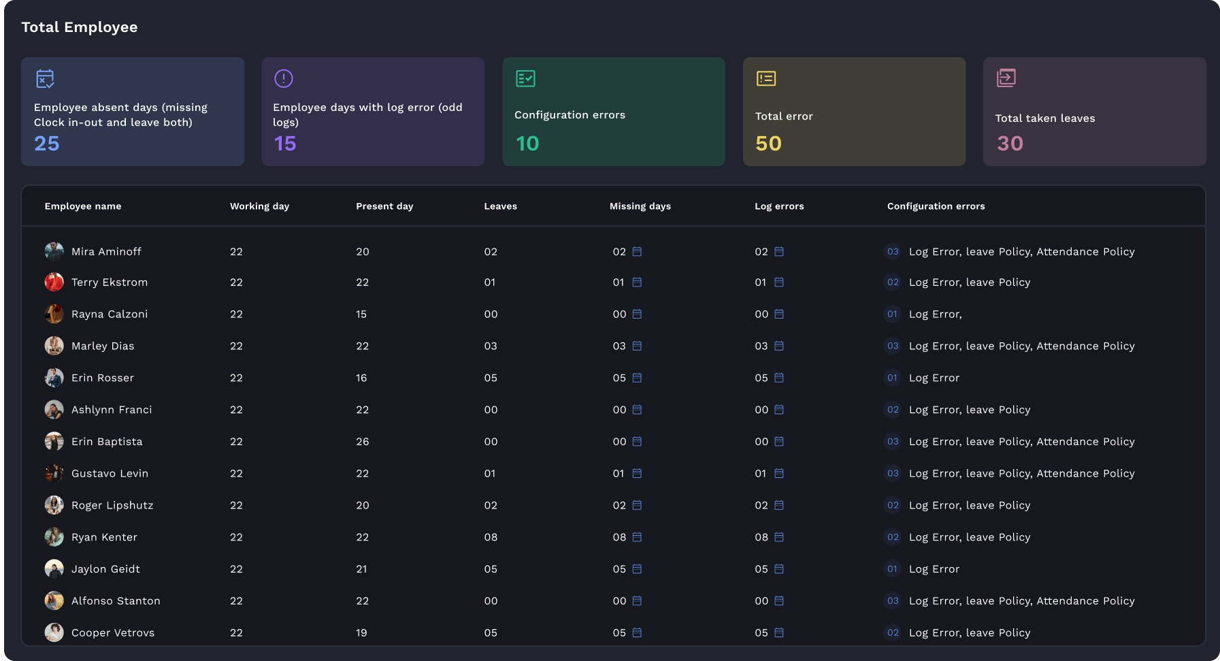The image size is (1220, 661).
Task: Open the missing days calendar for Erin Rosser
Action: pyautogui.click(x=636, y=378)
